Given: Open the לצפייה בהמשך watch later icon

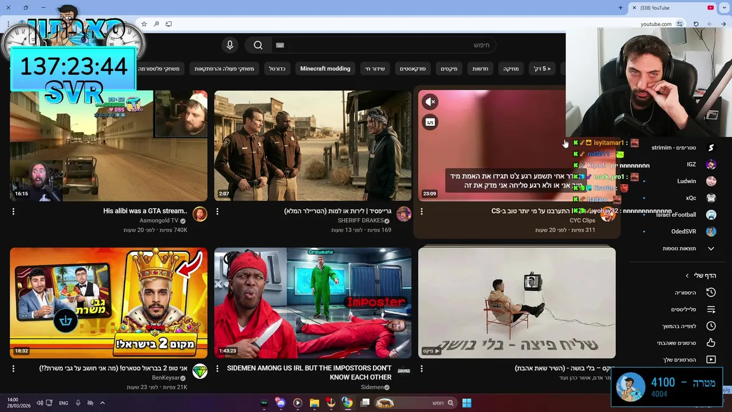Looking at the screenshot, I should pos(711,326).
